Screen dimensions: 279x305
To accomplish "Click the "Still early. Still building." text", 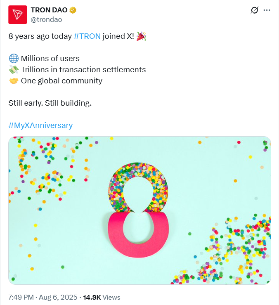I will (50, 103).
